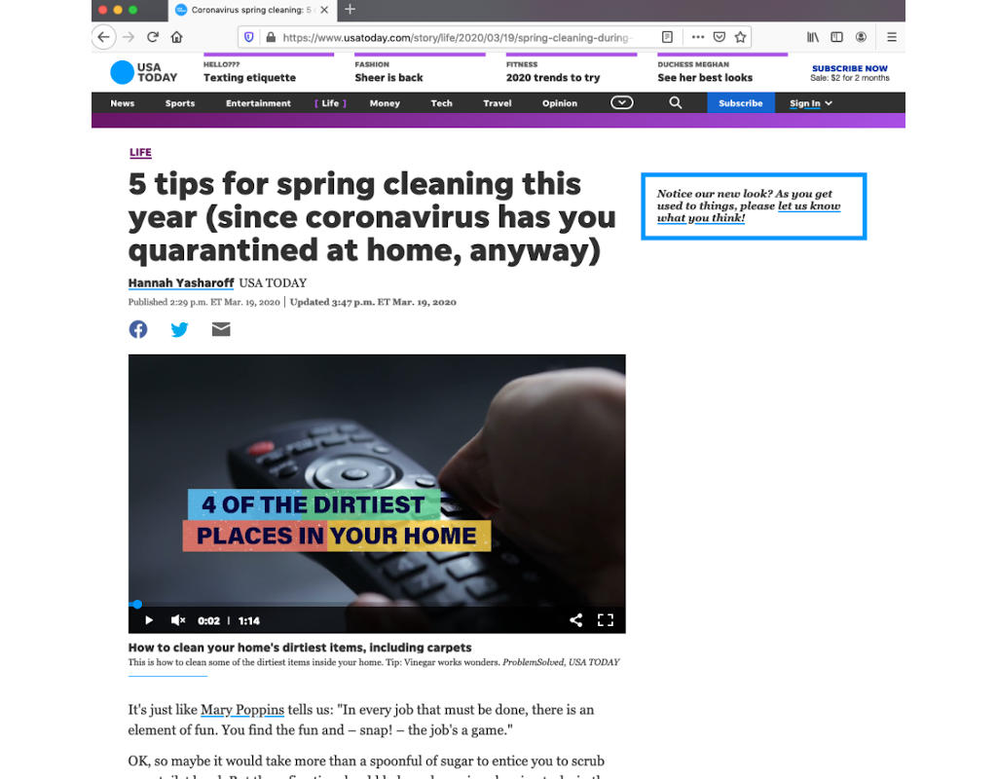Share article on Facebook icon

[x=138, y=329]
